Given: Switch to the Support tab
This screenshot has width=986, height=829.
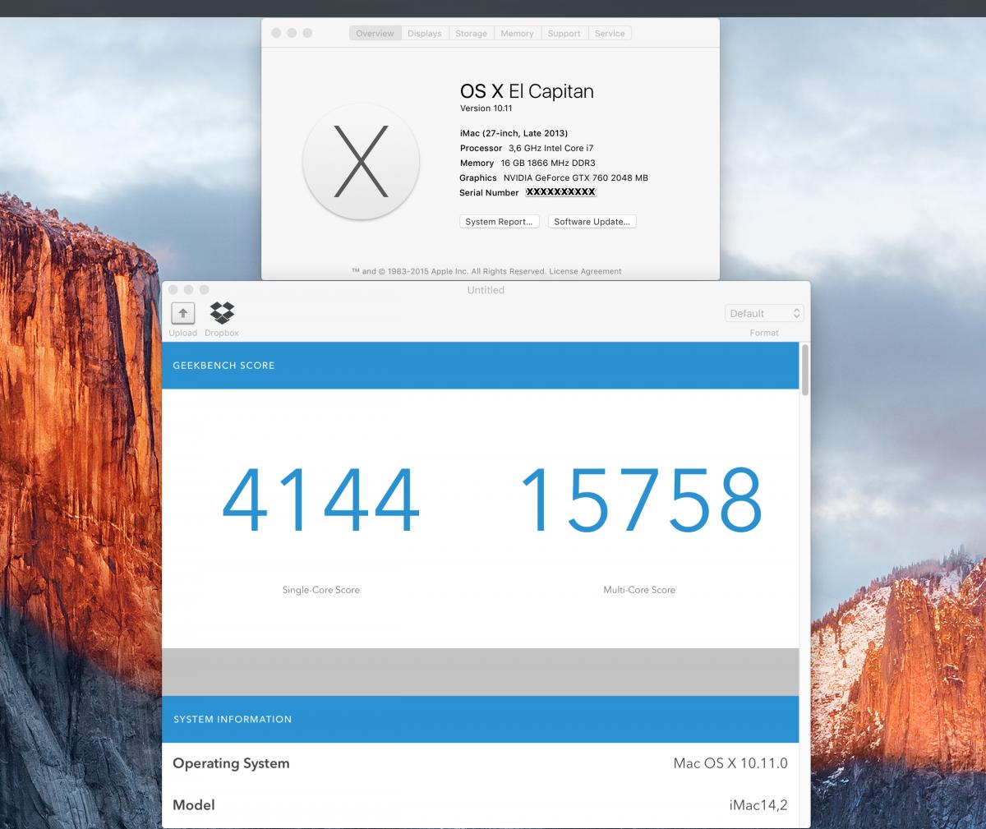Looking at the screenshot, I should (x=564, y=34).
